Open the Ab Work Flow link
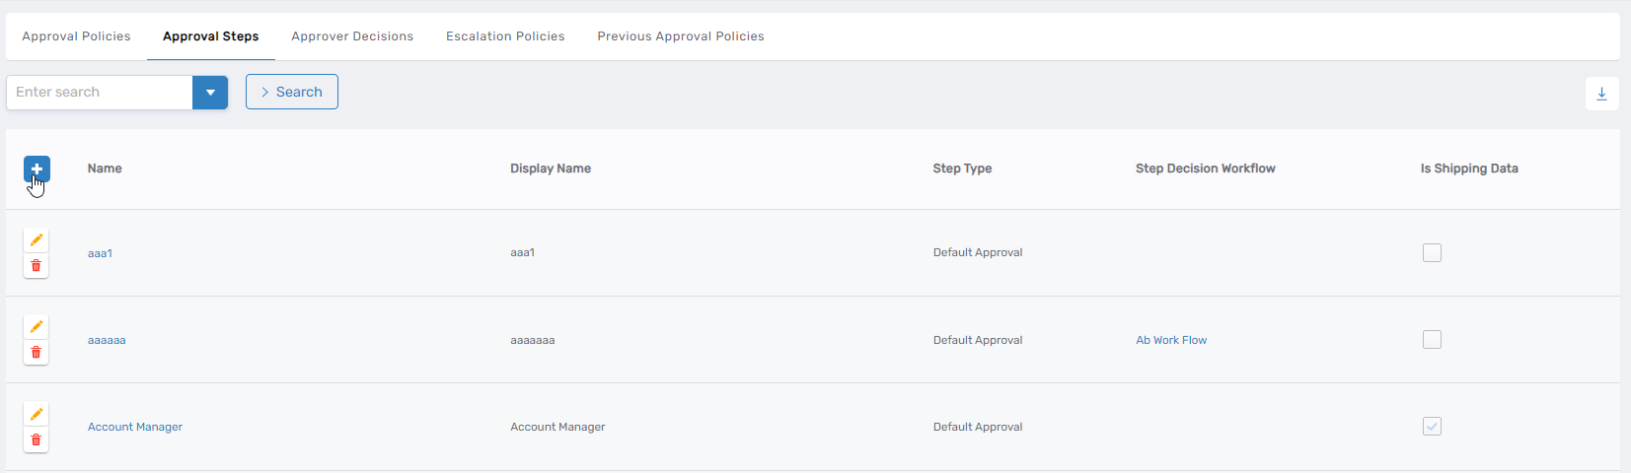This screenshot has height=473, width=1631. pyautogui.click(x=1171, y=340)
